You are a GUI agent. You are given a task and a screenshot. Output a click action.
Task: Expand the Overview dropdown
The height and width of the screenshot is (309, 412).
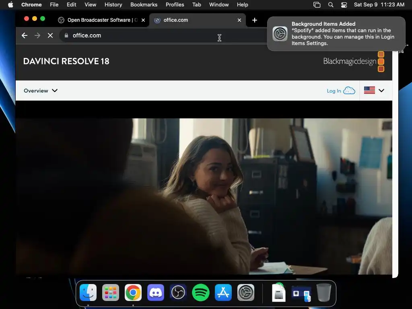pos(41,91)
